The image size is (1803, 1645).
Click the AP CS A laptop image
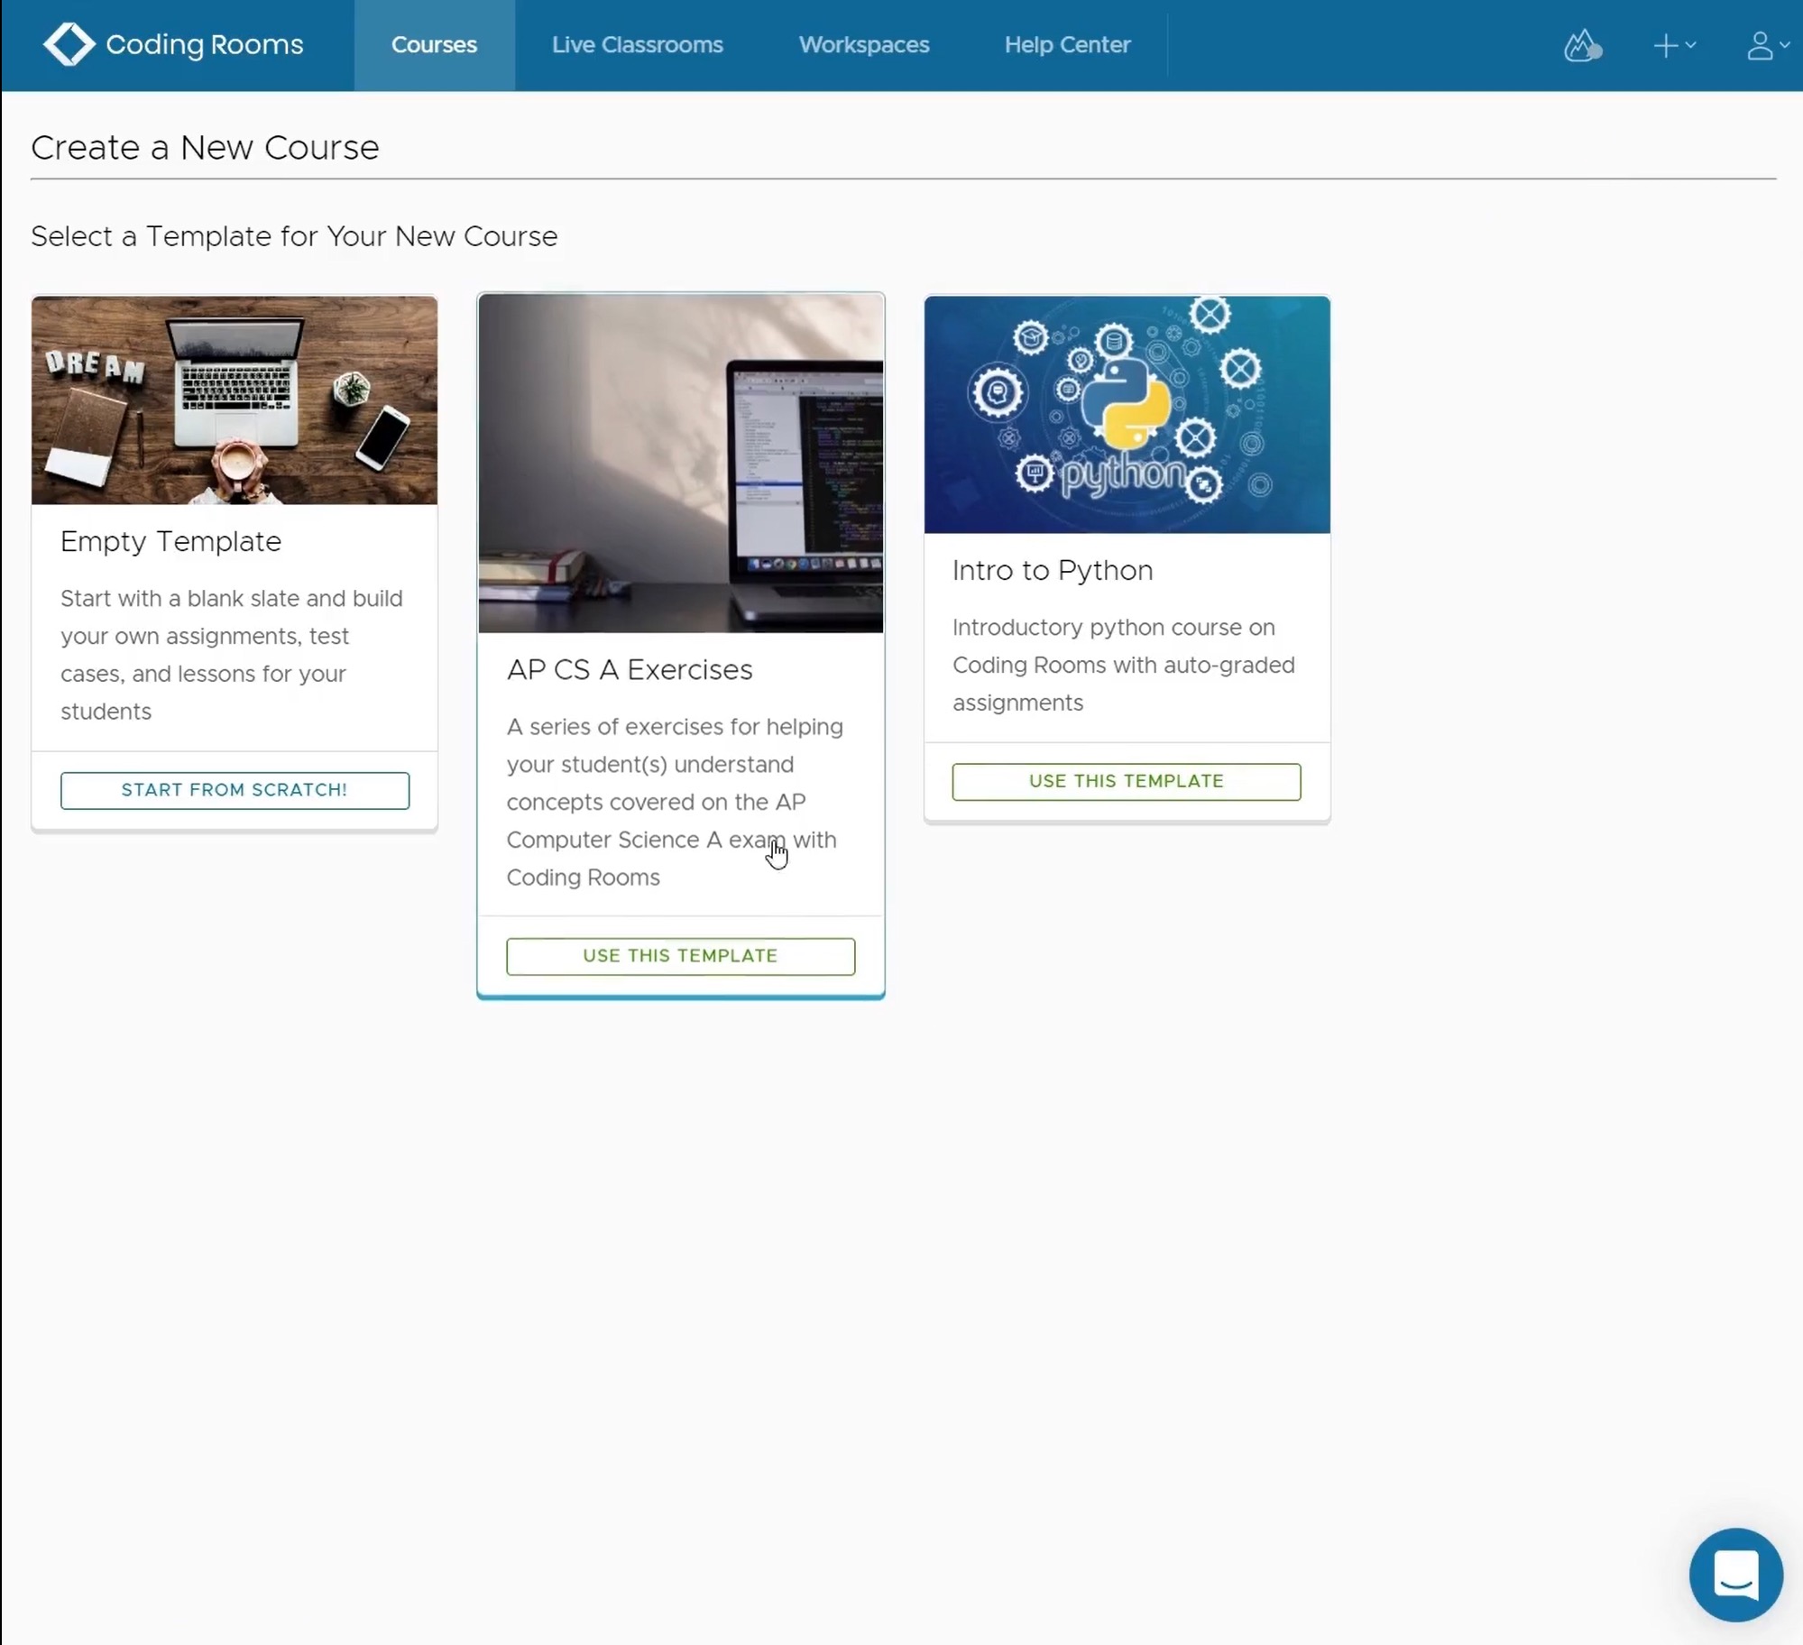(x=680, y=464)
